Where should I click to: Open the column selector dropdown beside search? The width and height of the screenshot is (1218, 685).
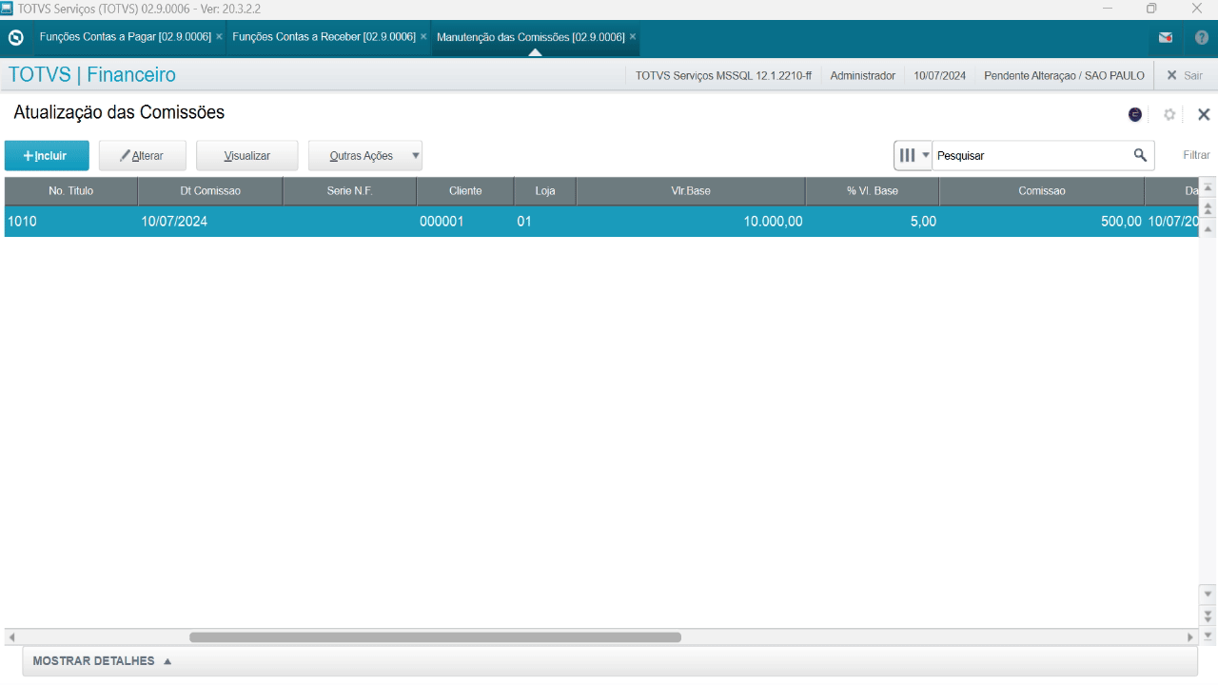pyautogui.click(x=913, y=155)
